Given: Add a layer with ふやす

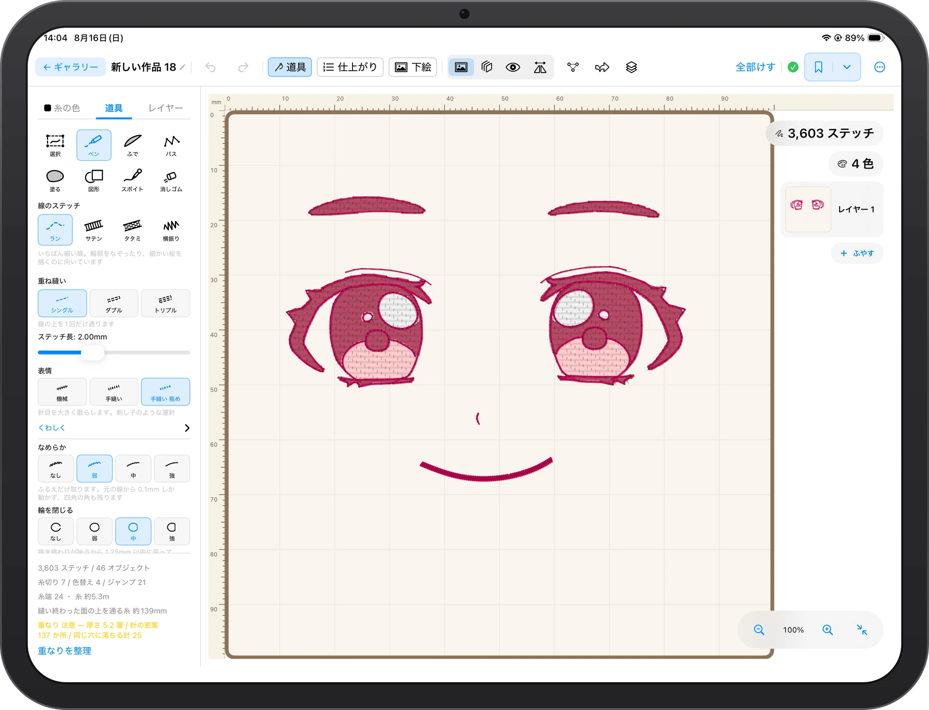Looking at the screenshot, I should click(x=857, y=253).
